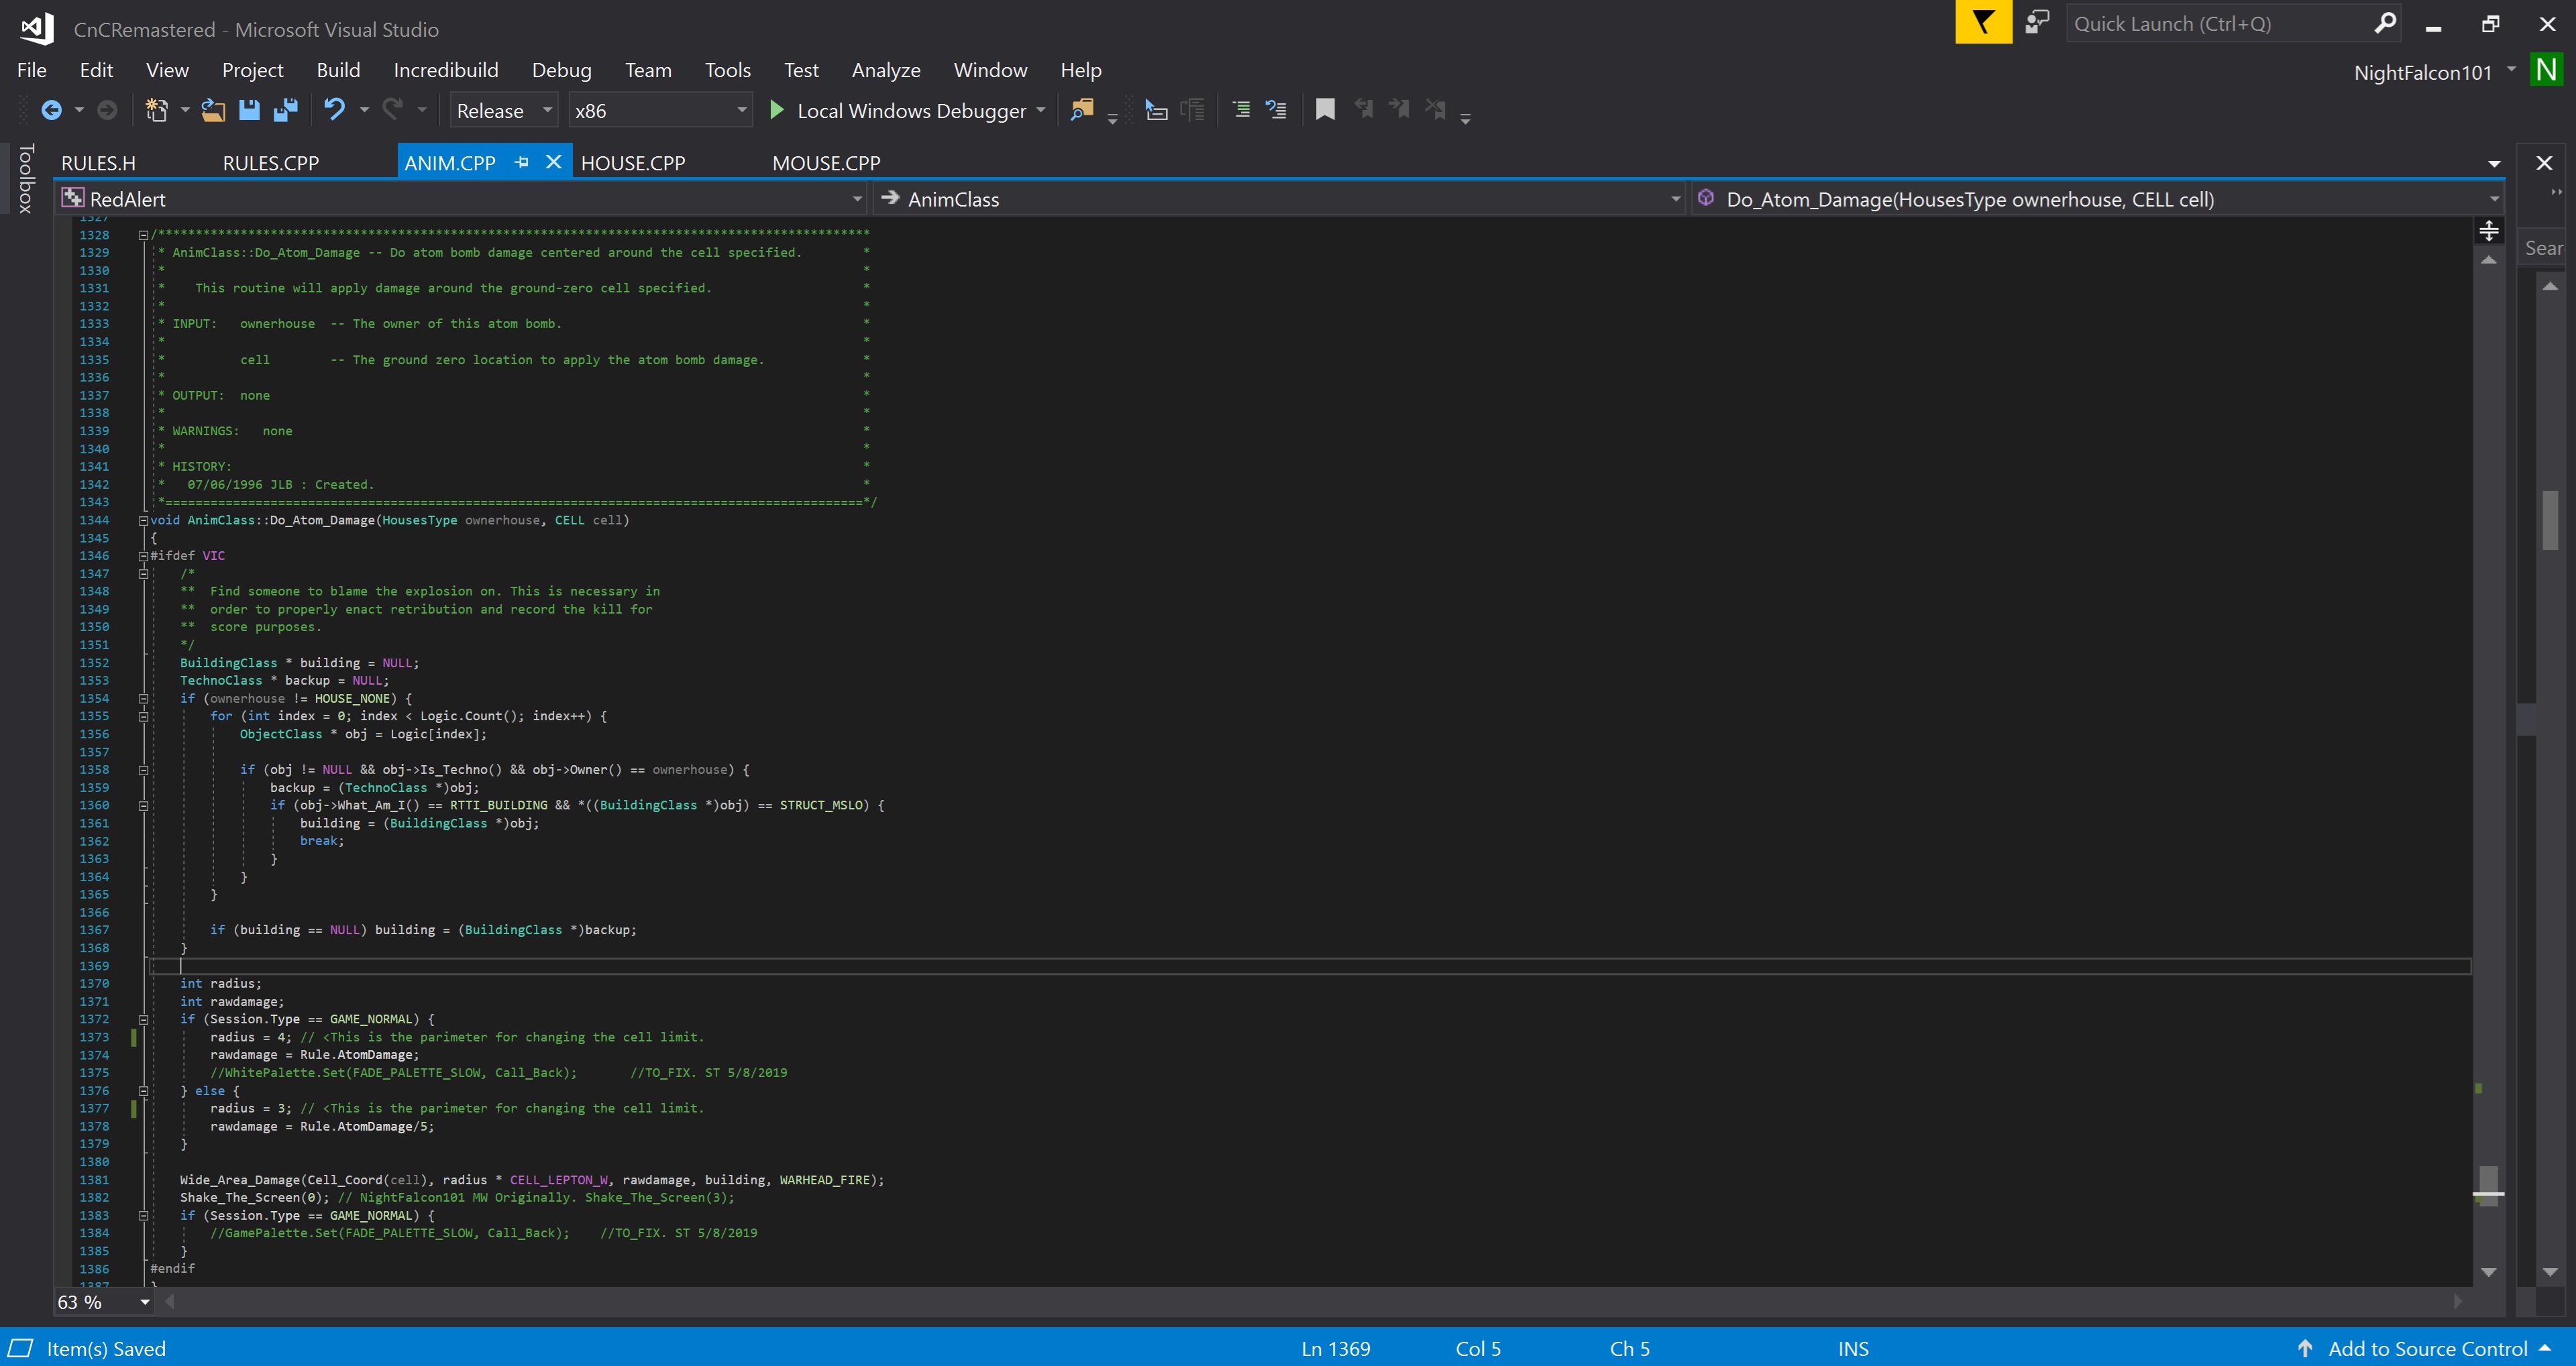
Task: Click the Clear All Bookmarks icon
Action: 1435,109
